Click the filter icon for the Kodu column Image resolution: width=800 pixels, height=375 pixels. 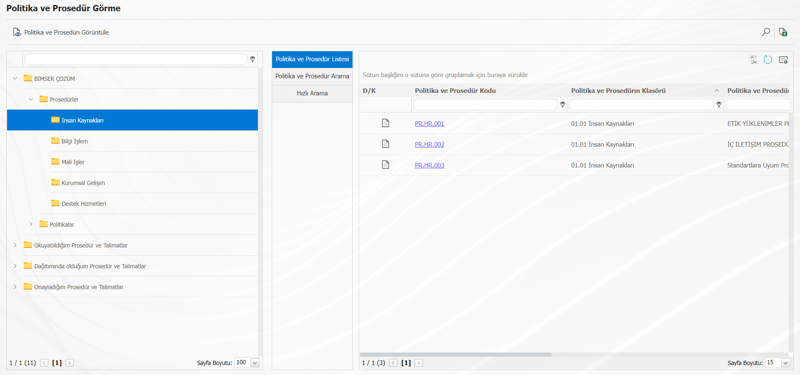click(563, 105)
